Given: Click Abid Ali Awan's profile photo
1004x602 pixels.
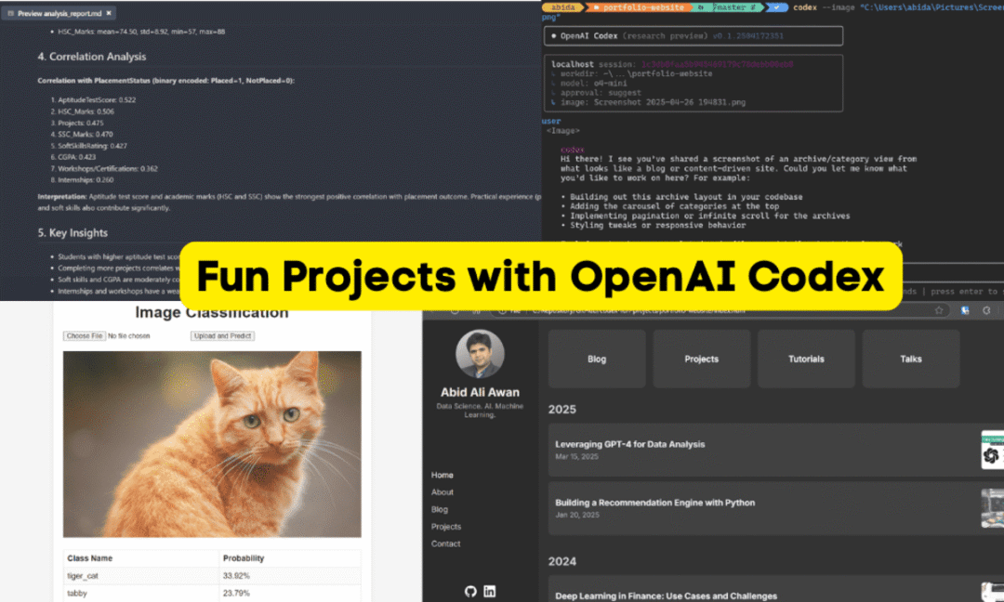Looking at the screenshot, I should click(481, 354).
